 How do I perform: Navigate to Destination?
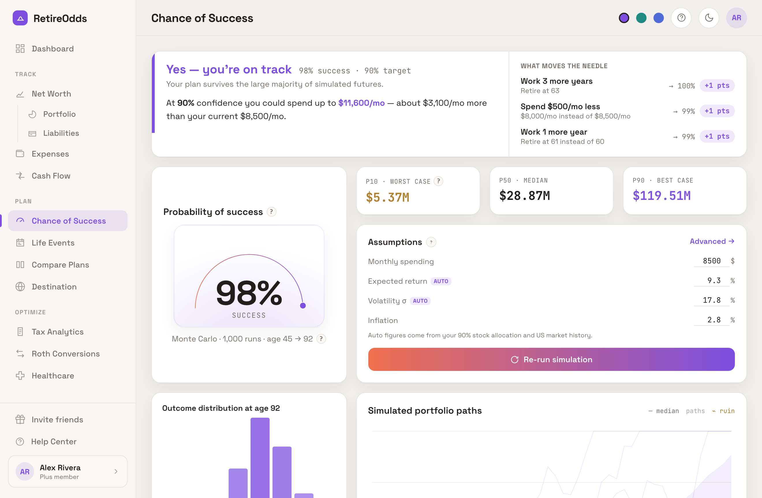pyautogui.click(x=68, y=287)
